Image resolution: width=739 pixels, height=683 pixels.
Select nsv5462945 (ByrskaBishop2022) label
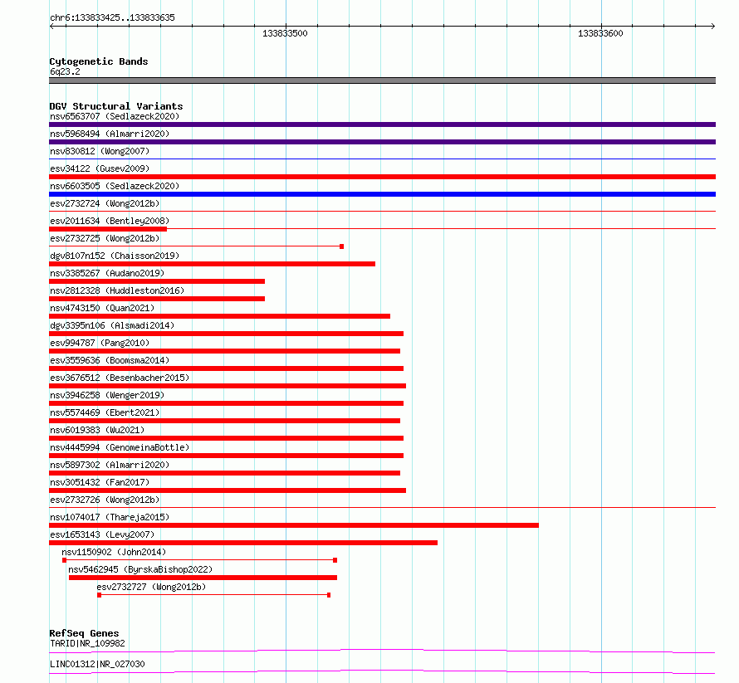(140, 569)
